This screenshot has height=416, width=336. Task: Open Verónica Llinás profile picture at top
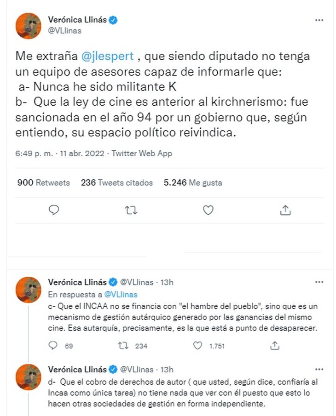(29, 26)
